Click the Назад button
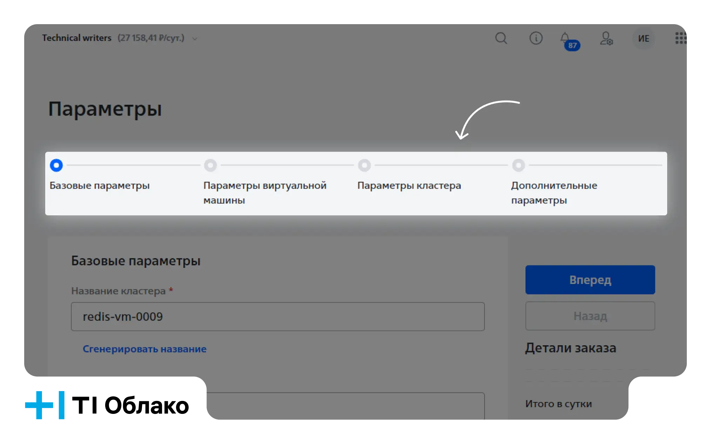The width and height of the screenshot is (711, 444). 590,316
